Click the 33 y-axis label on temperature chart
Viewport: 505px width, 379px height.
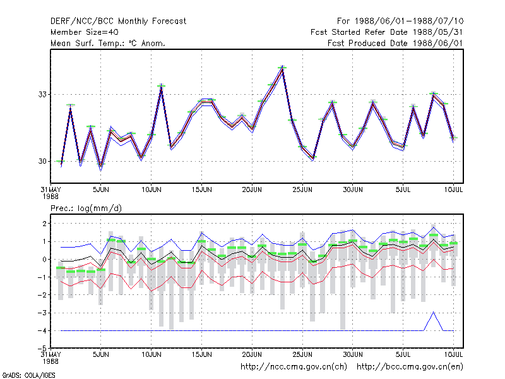(x=42, y=94)
